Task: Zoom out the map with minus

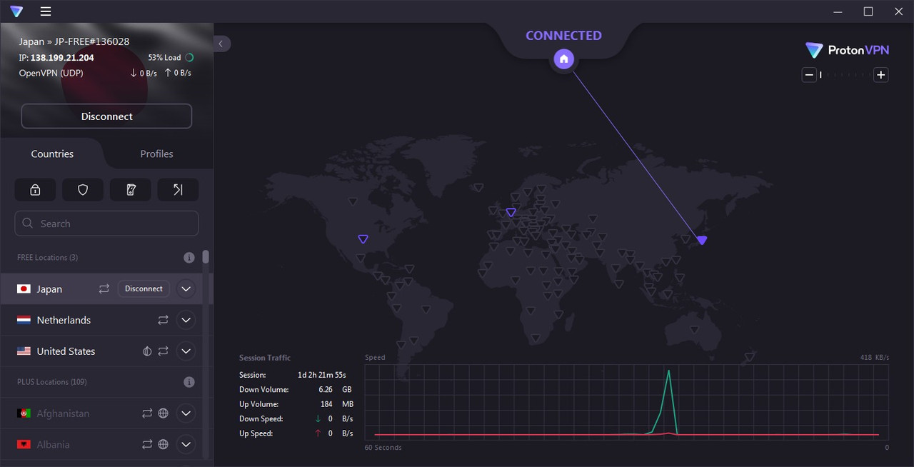Action: [809, 75]
